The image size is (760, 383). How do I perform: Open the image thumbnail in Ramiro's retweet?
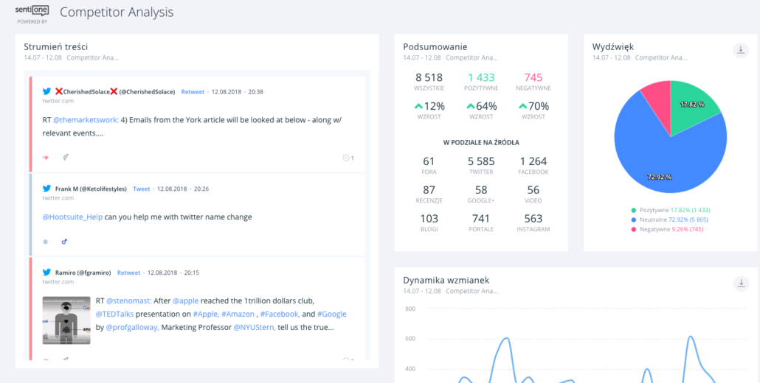(66, 320)
